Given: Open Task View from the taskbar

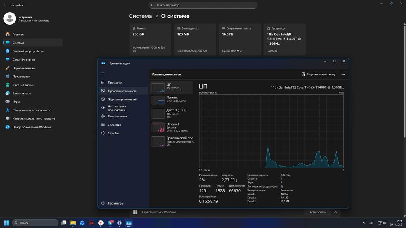Looking at the screenshot, I should click(64, 223).
